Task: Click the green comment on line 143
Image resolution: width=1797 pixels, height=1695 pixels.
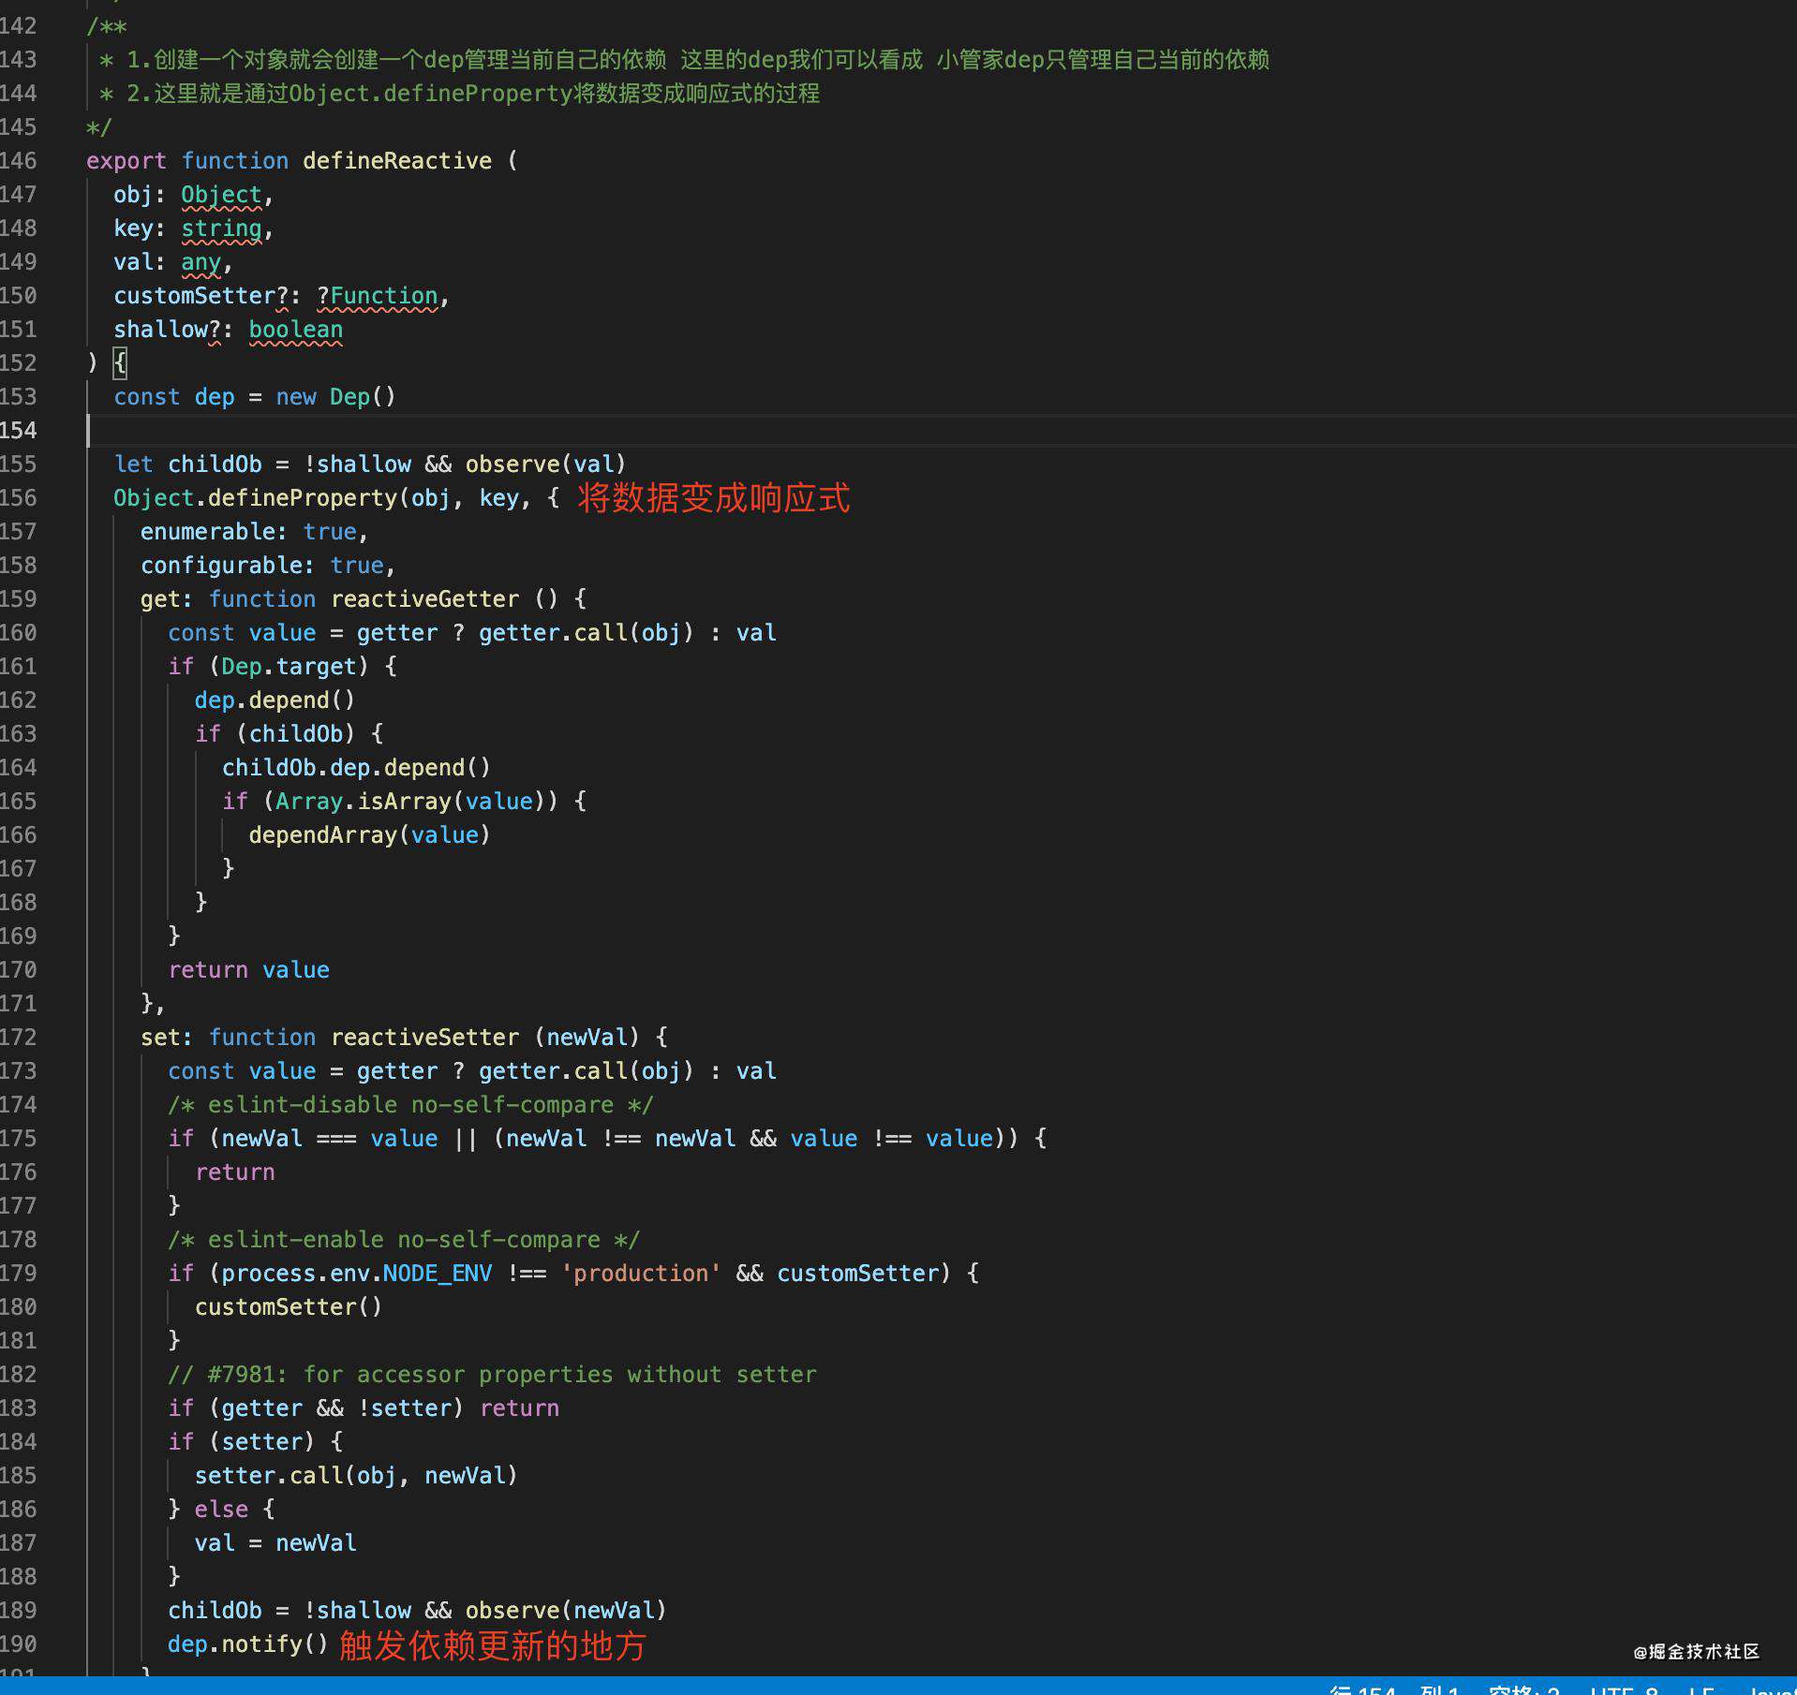Action: coord(684,60)
